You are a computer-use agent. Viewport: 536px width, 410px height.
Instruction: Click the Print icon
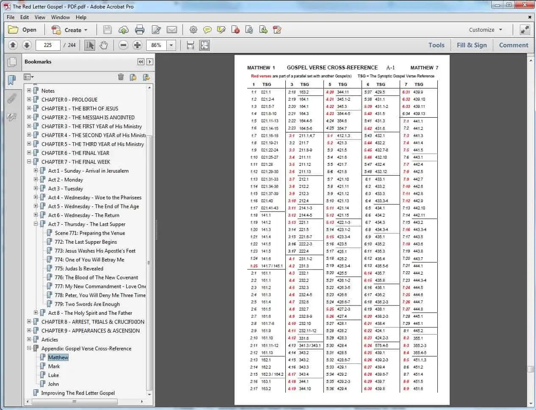(x=140, y=30)
